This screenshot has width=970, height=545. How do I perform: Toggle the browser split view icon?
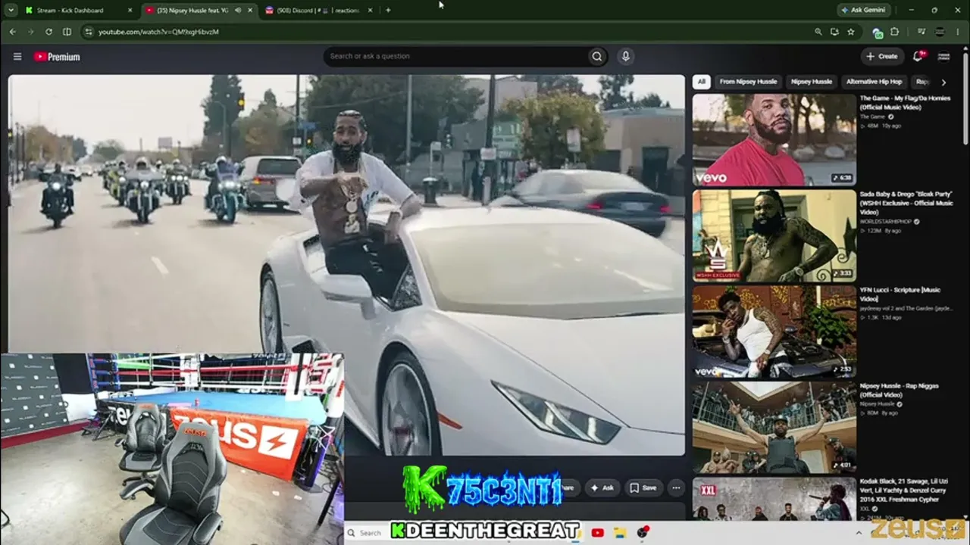tap(67, 32)
